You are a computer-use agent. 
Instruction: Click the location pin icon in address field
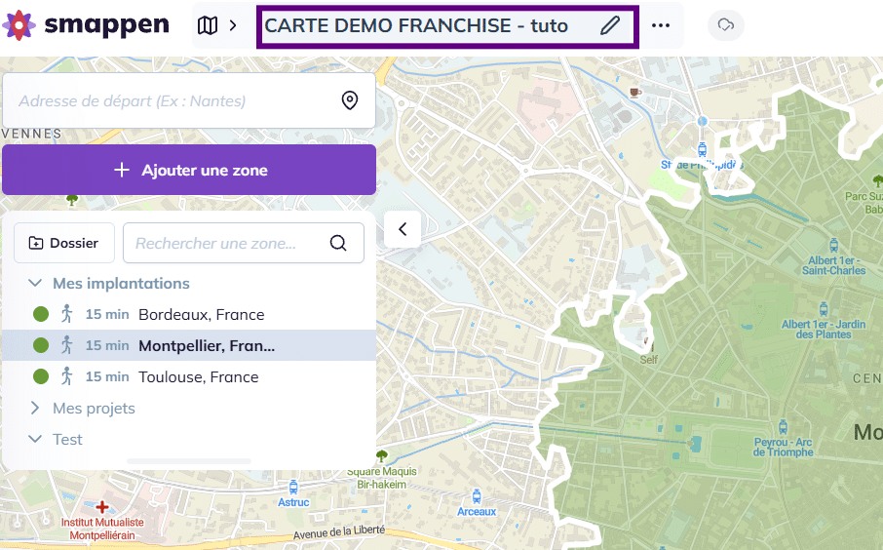[x=350, y=100]
